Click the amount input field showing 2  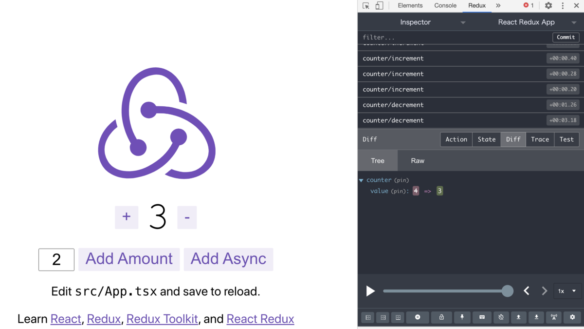point(56,259)
